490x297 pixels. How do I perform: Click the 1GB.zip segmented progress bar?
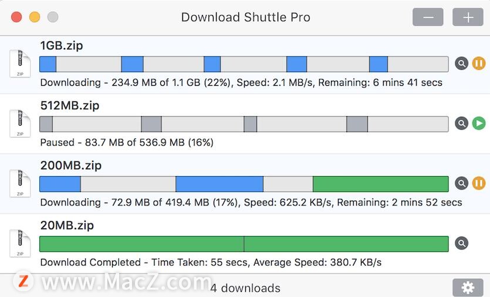pyautogui.click(x=244, y=64)
